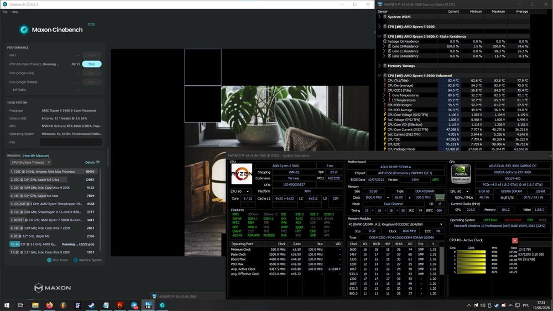Collapse the Ryzen 5 5600: Enhanced group

click(x=379, y=76)
